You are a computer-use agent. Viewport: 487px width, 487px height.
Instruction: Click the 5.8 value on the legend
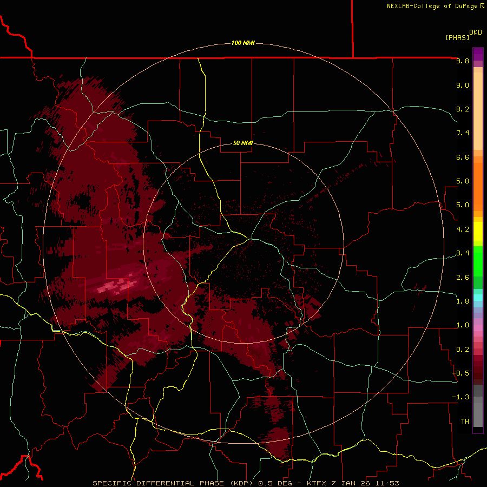pyautogui.click(x=463, y=181)
